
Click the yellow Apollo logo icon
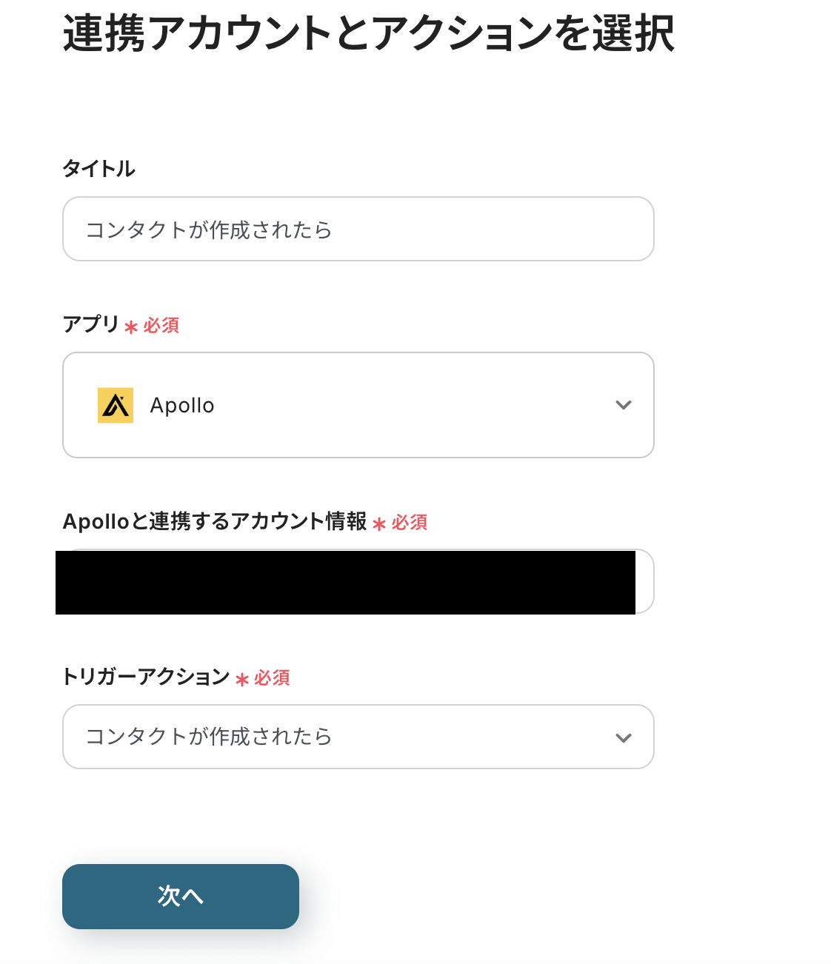[116, 405]
